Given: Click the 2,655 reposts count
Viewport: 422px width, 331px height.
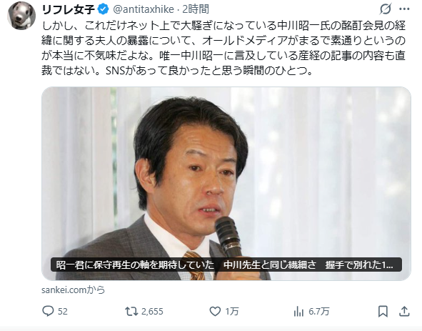Looking at the screenshot, I should (x=152, y=312).
